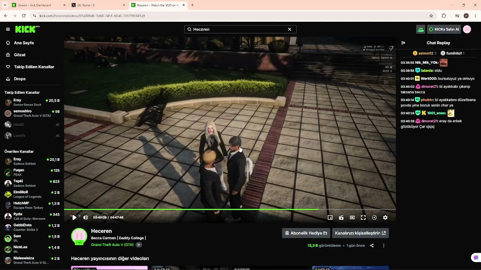Open recommended channel NickLee
Image resolution: width=481 pixels, height=270 pixels.
(32, 249)
